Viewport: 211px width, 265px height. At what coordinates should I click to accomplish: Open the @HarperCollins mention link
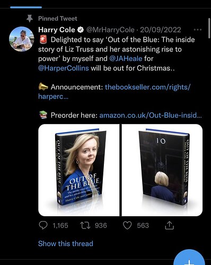[x=64, y=68]
